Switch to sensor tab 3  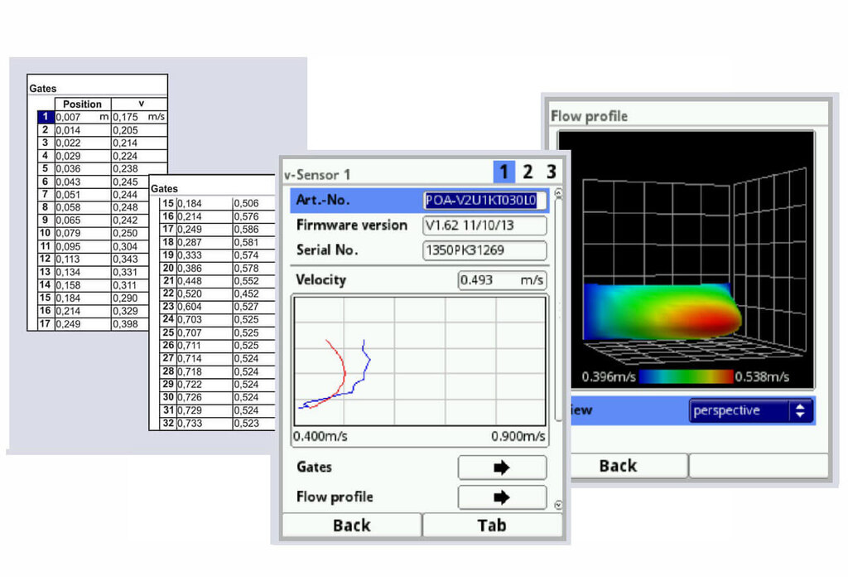[551, 172]
